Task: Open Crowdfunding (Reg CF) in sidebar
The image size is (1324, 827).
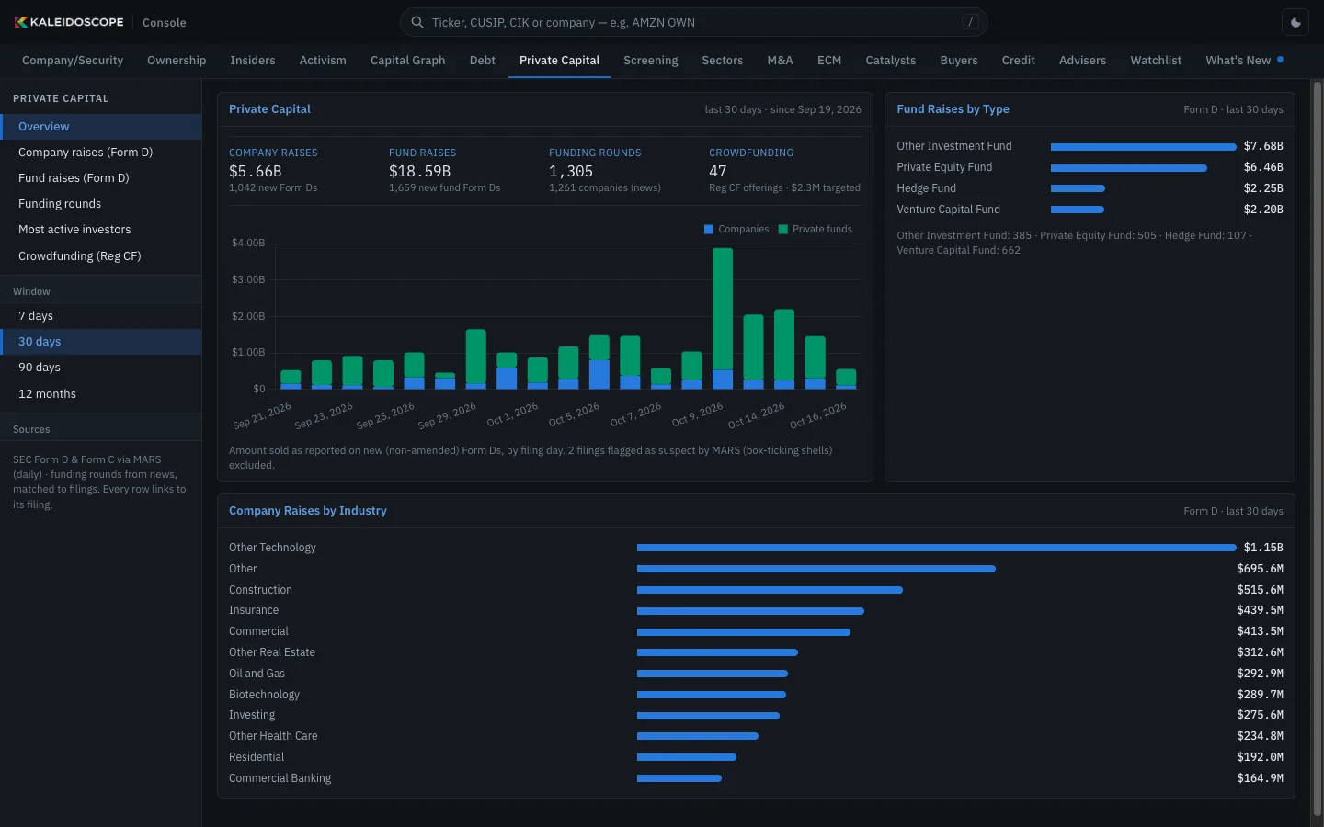Action: click(x=101, y=256)
